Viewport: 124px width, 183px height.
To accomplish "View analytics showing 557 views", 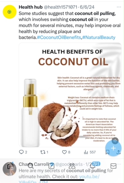I will coord(90,152).
